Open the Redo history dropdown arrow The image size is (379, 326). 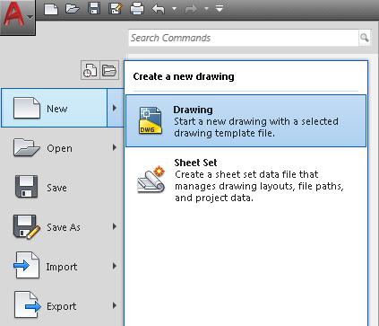point(206,9)
